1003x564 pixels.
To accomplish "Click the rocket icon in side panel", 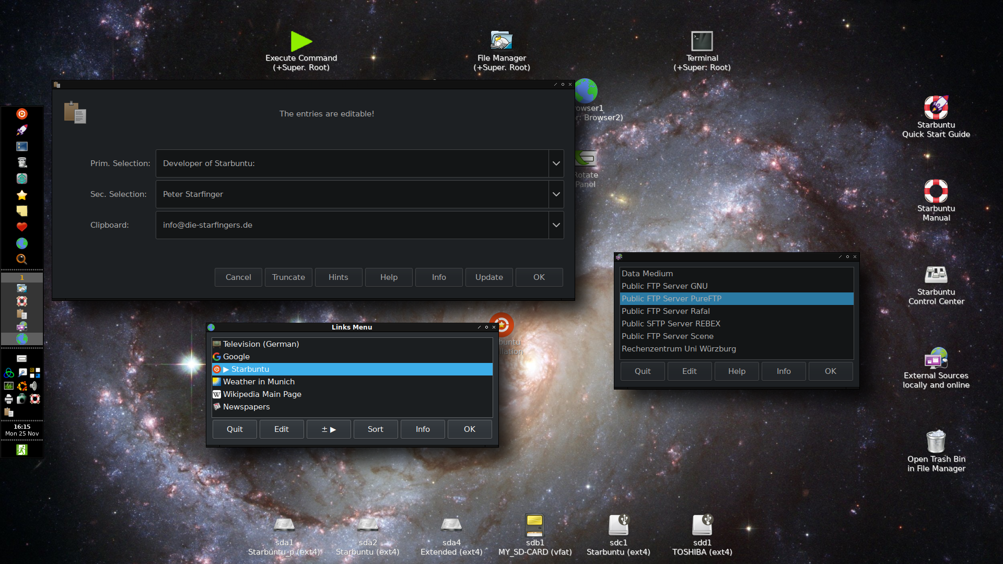I will tap(22, 130).
